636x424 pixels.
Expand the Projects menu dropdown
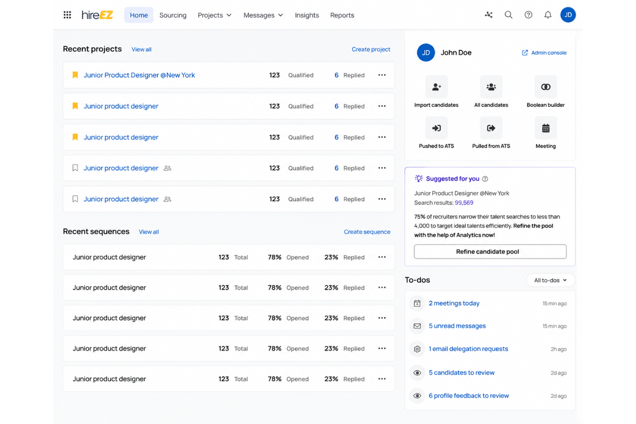coord(214,15)
